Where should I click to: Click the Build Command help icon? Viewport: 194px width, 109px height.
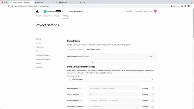coord(80,88)
